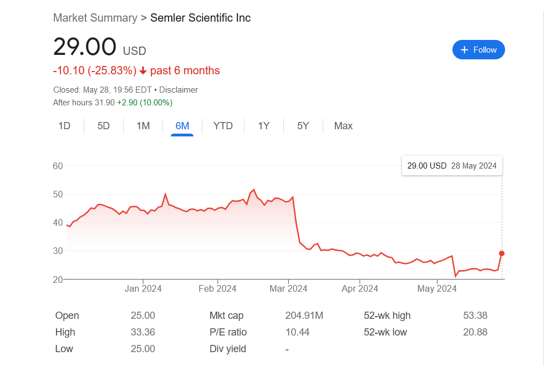Screen dimensions: 545x366
Task: Show the Max time range chart
Action: pyautogui.click(x=343, y=126)
